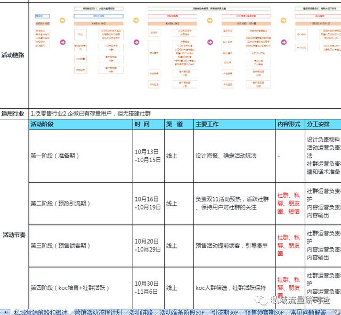Go to the 预售锁客期SOP sheet tab

pyautogui.click(x=264, y=312)
